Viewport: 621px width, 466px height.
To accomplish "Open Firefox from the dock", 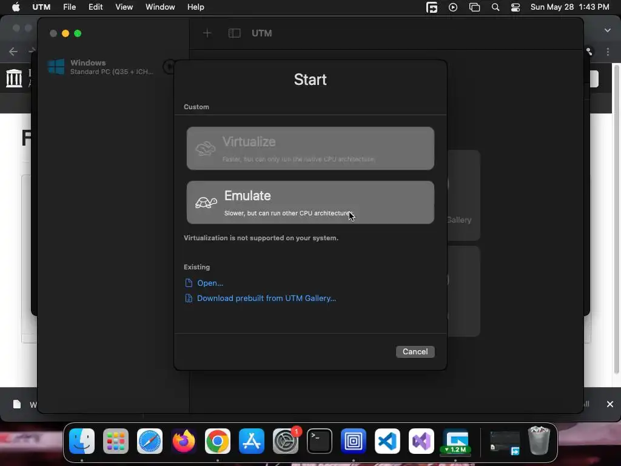I will [184, 441].
